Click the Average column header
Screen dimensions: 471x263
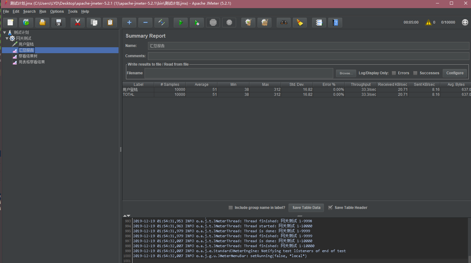(x=201, y=85)
